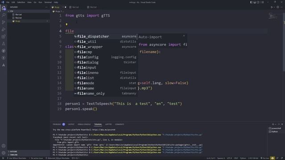Click the CRLF line ending in status bar

tap(236, 158)
